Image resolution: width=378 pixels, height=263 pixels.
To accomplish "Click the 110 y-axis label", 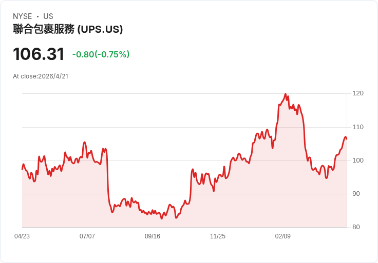I will pos(358,127).
